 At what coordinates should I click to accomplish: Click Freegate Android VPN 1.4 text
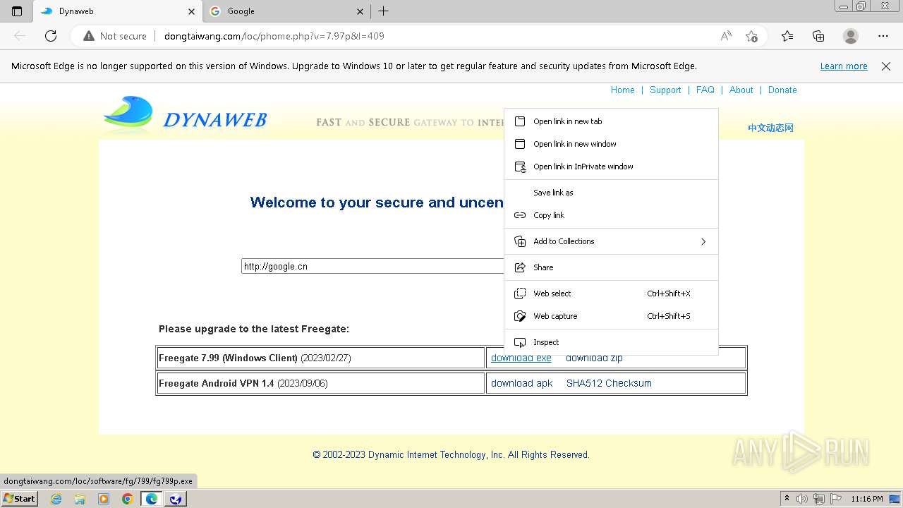coord(216,383)
